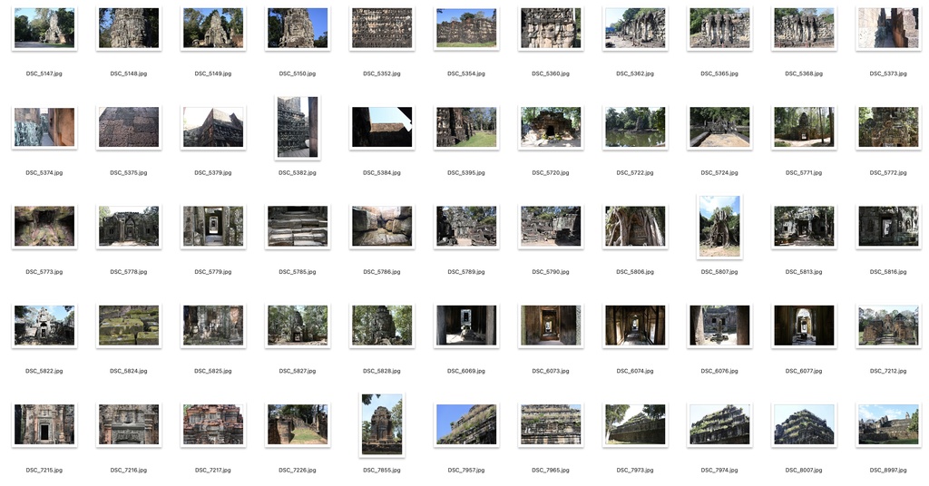
Task: Select the DSC_7217.jpg red brick thumbnail
Action: pos(213,424)
